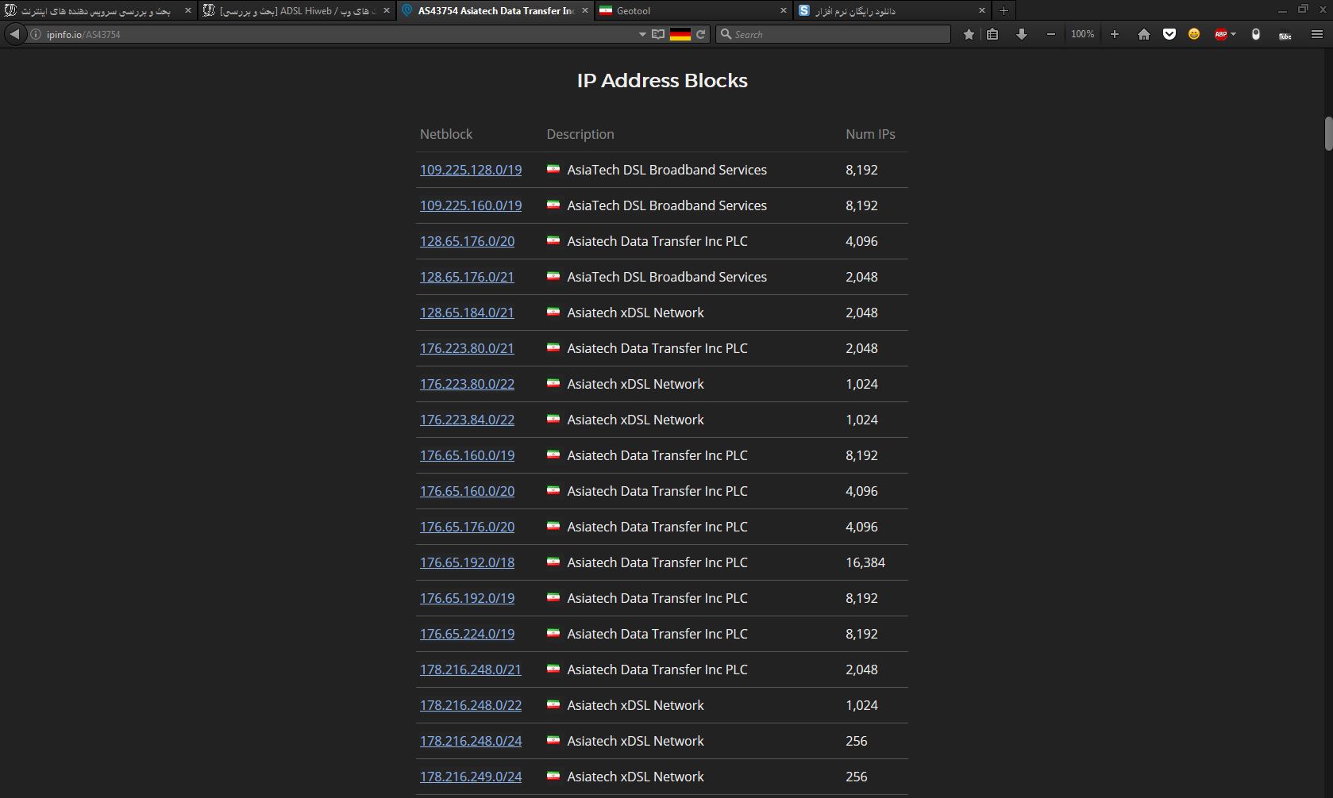Click the mouse-shaped extension icon
The image size is (1333, 798).
pos(1256,34)
